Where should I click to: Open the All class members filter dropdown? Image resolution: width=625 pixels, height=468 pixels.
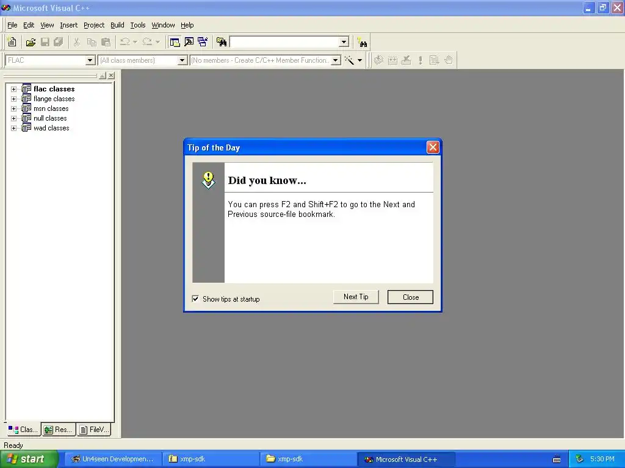click(x=182, y=60)
